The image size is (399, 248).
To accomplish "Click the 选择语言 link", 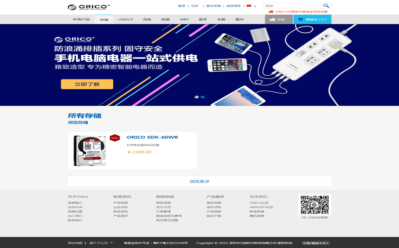I will tap(233, 6).
